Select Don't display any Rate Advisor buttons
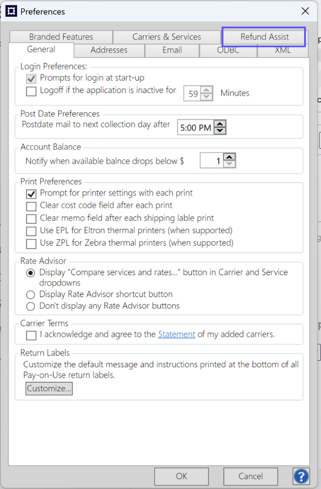The width and height of the screenshot is (321, 489). [x=31, y=306]
